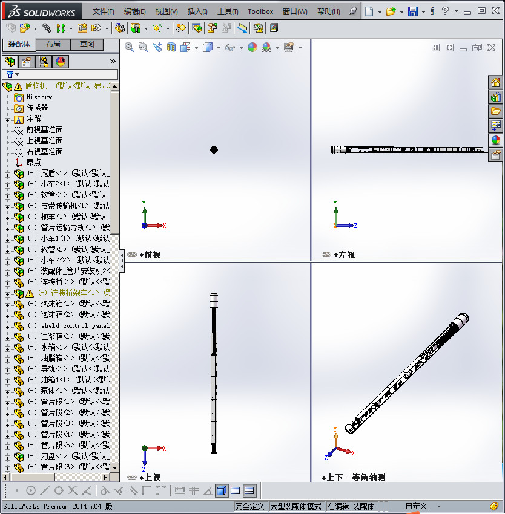Open the 编辑(E) menu
Screen dimensions: 505x514
point(134,11)
